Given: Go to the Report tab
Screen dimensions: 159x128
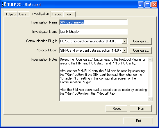Looking at the screenshot, I should tap(57, 14).
